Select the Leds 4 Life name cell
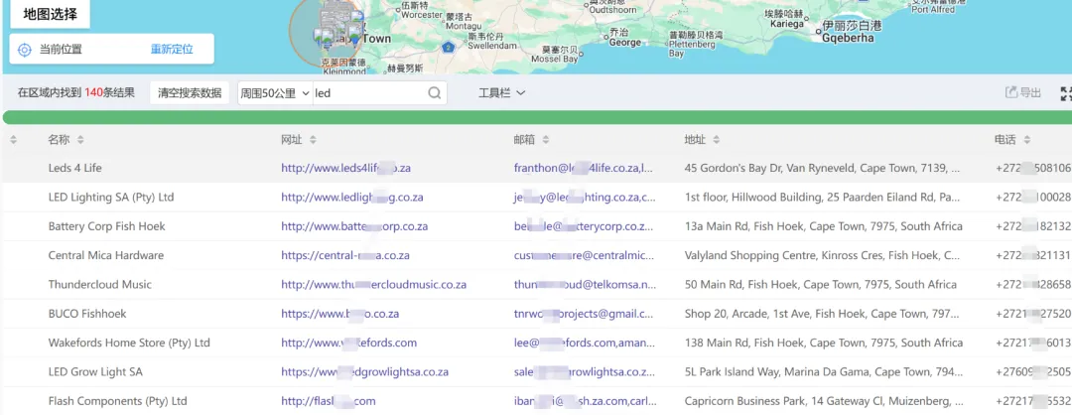 (75, 168)
